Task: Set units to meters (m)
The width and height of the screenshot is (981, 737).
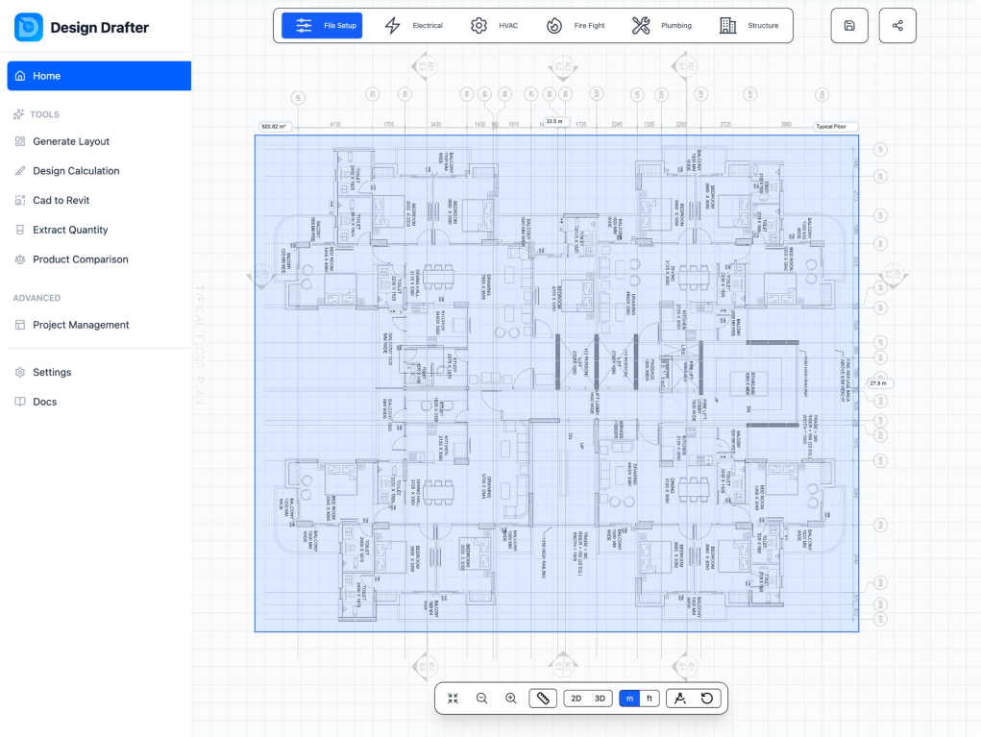Action: tap(629, 699)
